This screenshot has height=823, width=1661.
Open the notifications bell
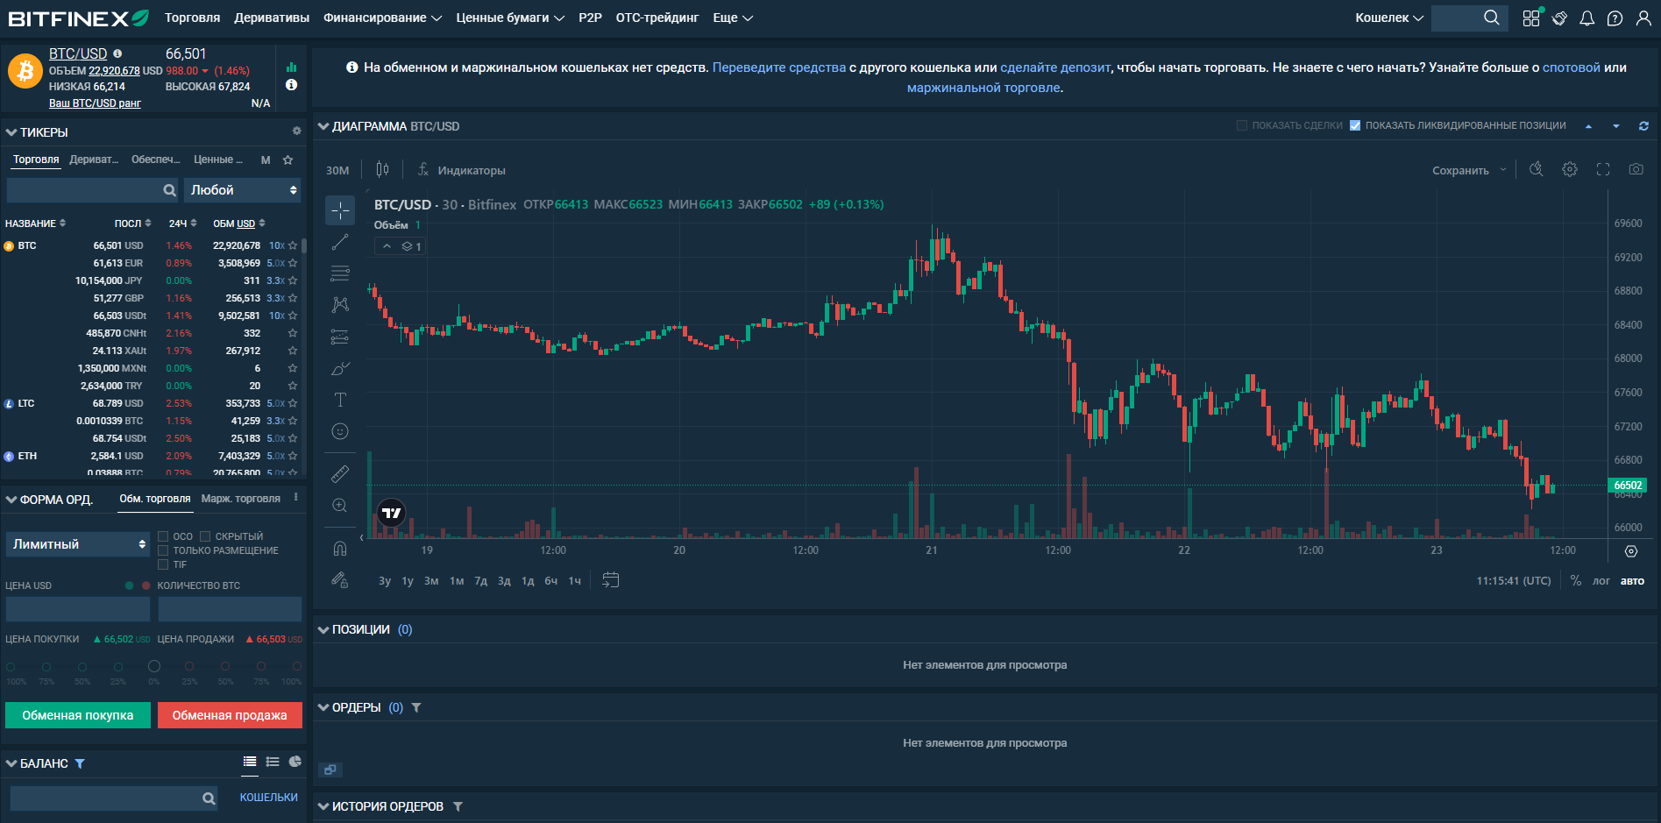(x=1586, y=18)
